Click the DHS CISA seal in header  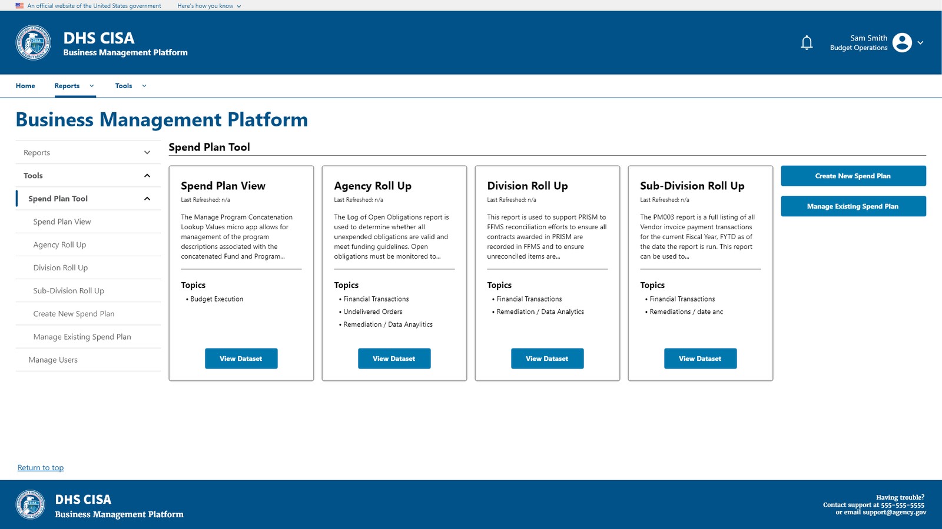click(33, 42)
